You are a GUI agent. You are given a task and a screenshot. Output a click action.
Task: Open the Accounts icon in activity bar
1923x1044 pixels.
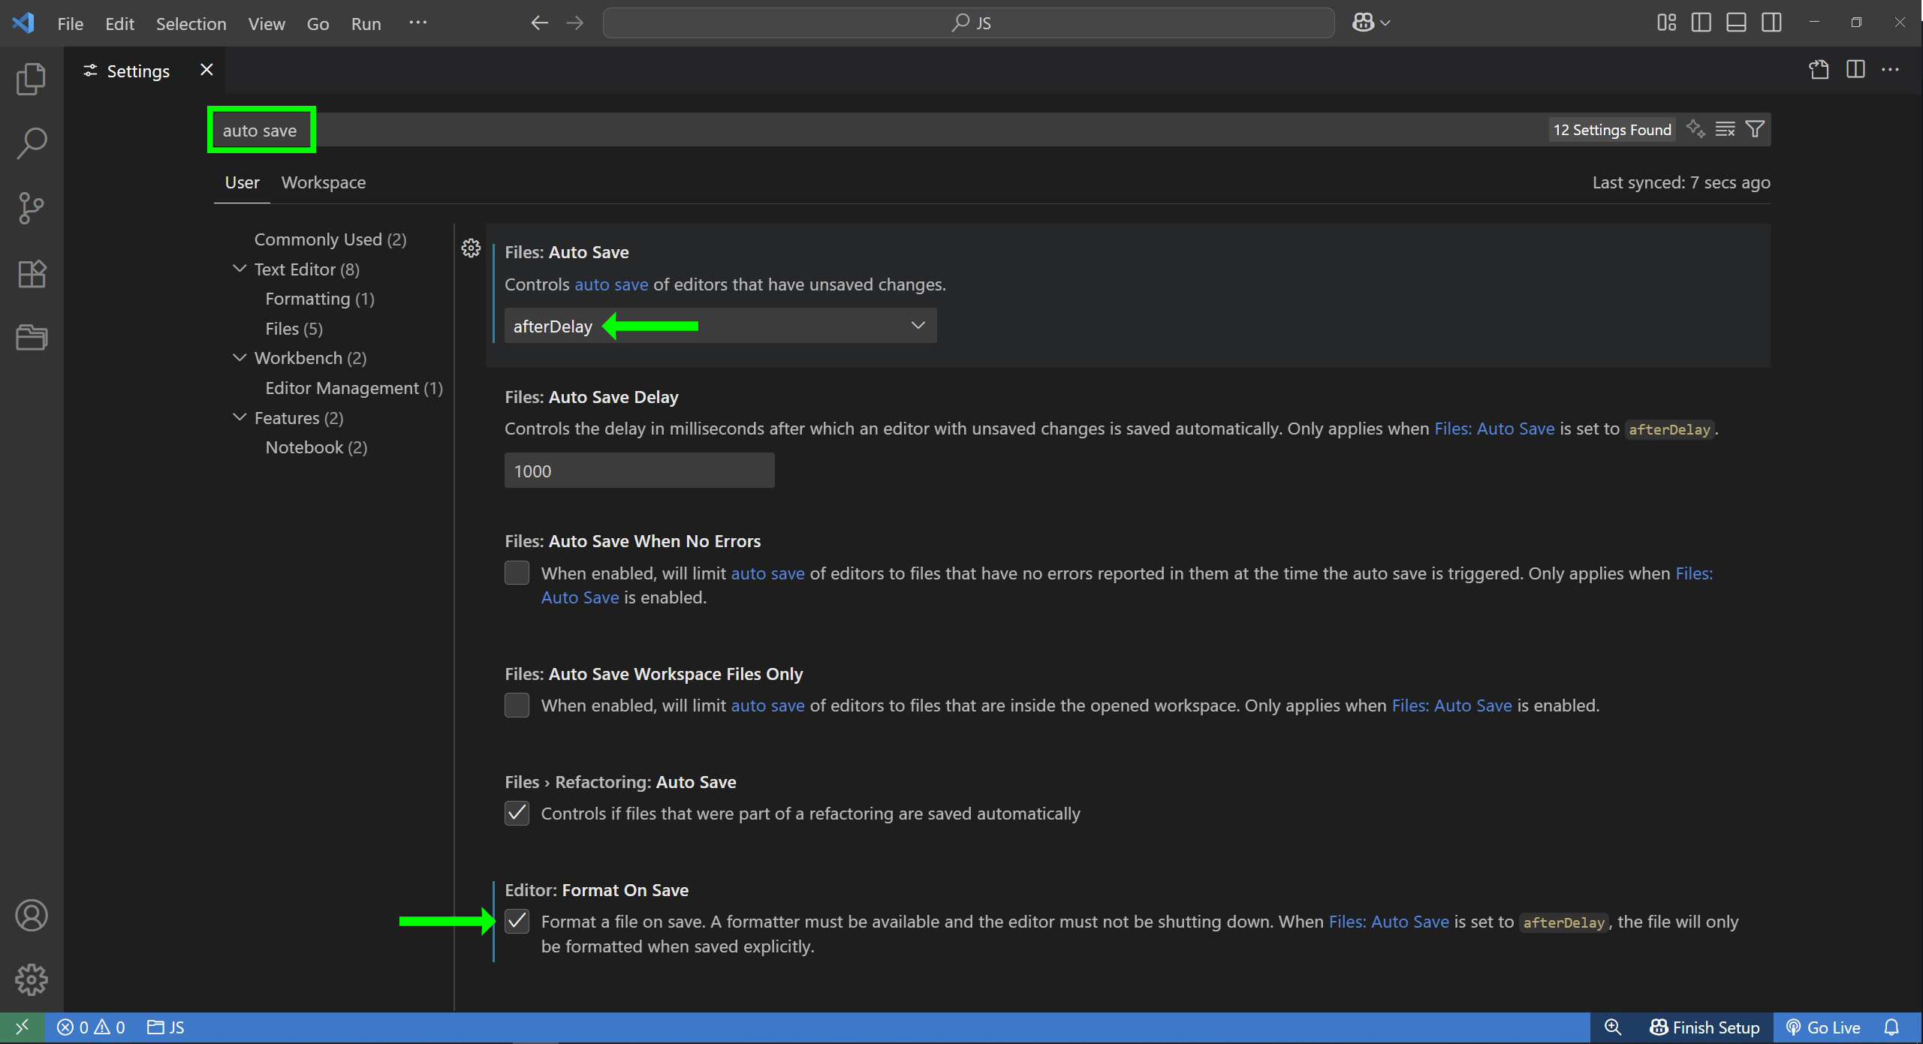pyautogui.click(x=31, y=916)
